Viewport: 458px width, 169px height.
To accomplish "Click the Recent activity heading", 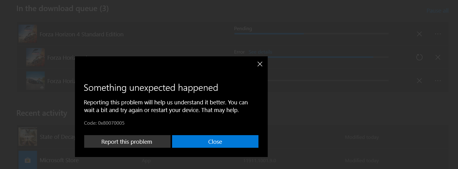I will pyautogui.click(x=42, y=113).
